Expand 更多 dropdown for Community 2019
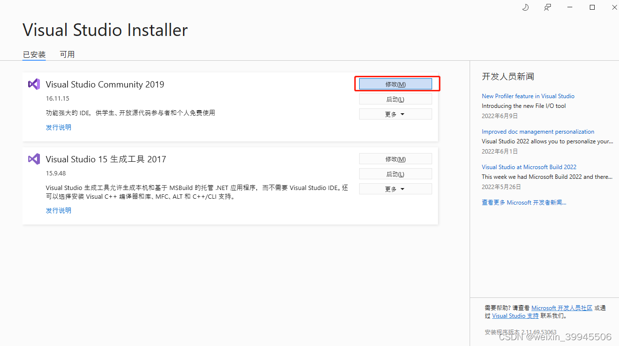The height and width of the screenshot is (346, 619). tap(396, 114)
